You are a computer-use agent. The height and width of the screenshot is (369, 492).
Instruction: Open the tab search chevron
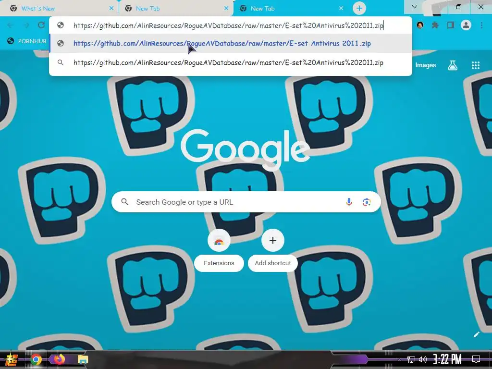(x=415, y=7)
